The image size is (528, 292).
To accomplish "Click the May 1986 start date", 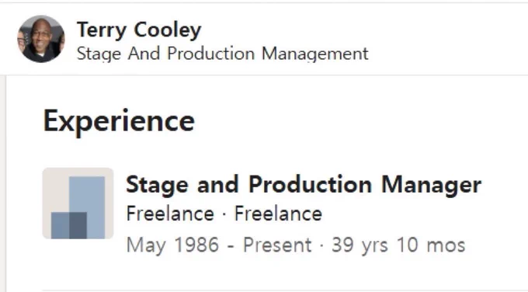I will (x=172, y=245).
